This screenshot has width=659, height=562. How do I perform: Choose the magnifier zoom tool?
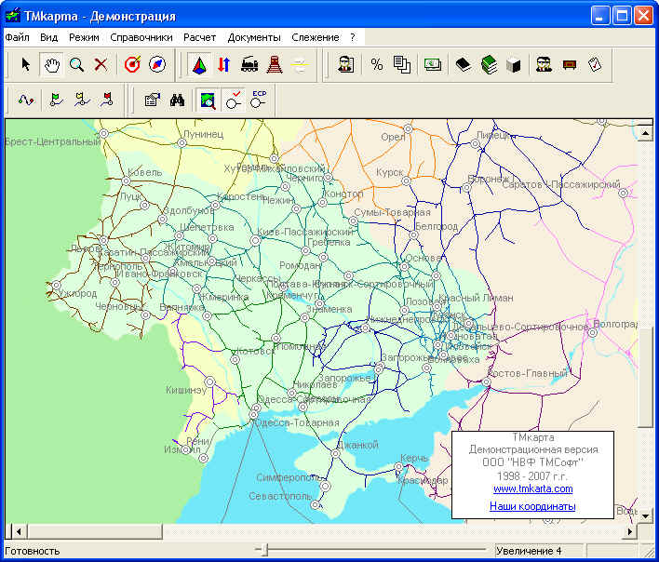pyautogui.click(x=76, y=65)
